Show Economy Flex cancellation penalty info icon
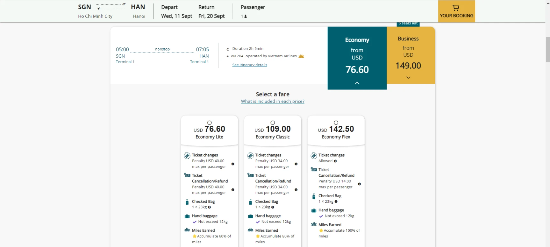This screenshot has height=247, width=550. pyautogui.click(x=359, y=184)
